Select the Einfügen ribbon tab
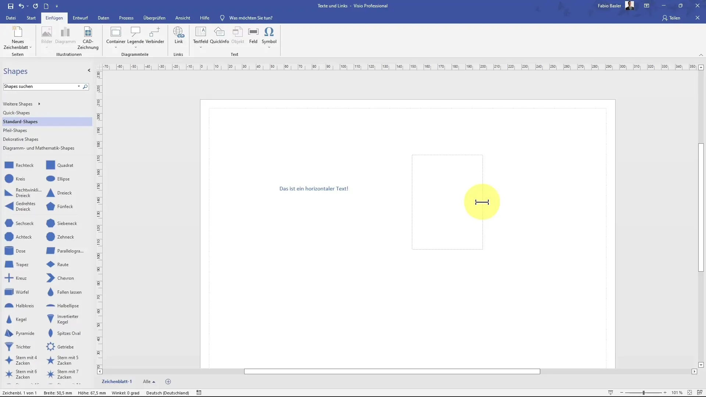Viewport: 706px width, 397px height. pos(54,18)
